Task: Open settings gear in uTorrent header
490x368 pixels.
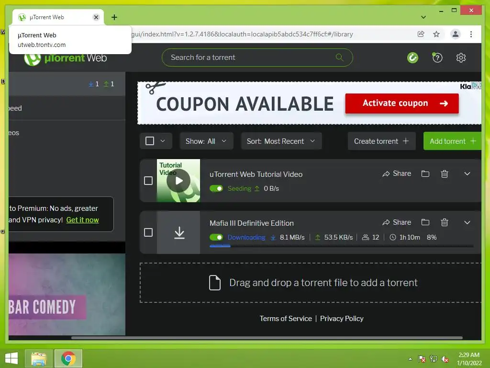Action: click(x=461, y=57)
